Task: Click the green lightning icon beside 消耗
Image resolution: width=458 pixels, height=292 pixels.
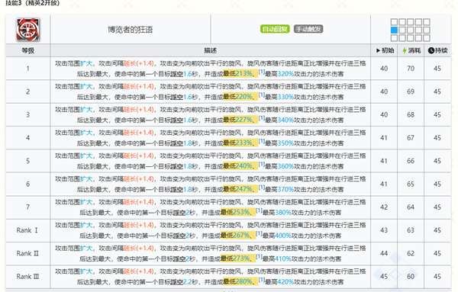Action: point(405,51)
